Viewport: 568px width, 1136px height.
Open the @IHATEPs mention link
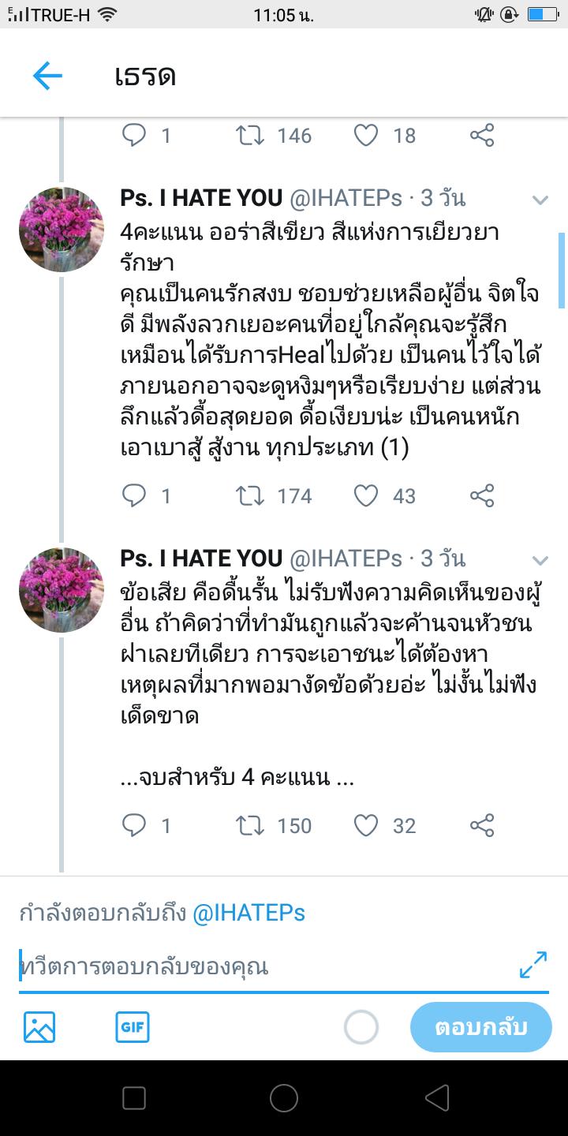(248, 913)
